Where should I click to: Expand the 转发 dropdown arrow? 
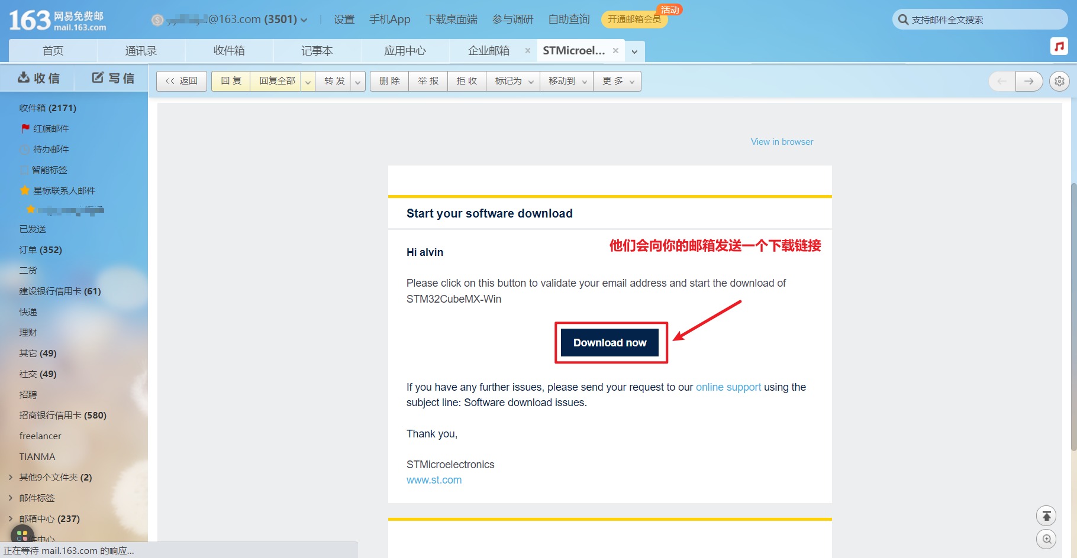(357, 81)
